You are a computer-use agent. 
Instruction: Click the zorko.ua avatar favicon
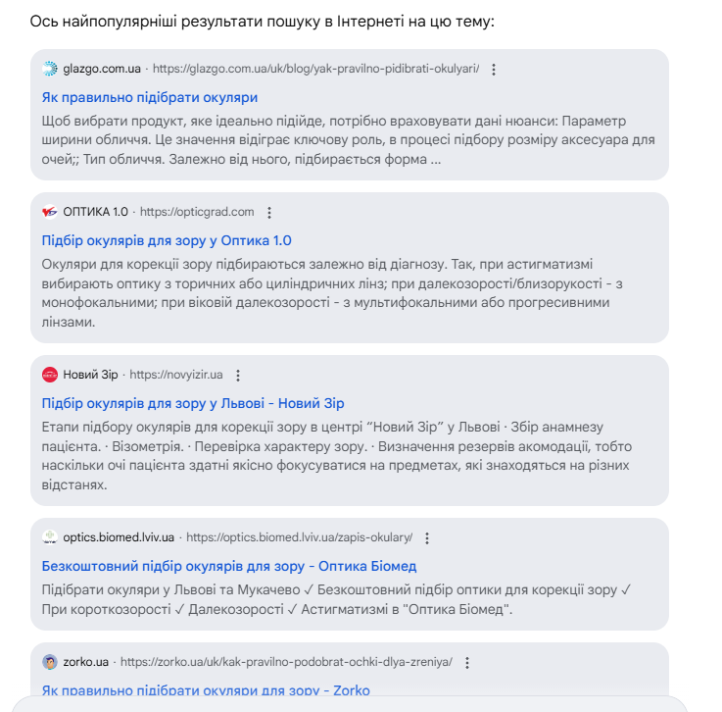(x=50, y=662)
